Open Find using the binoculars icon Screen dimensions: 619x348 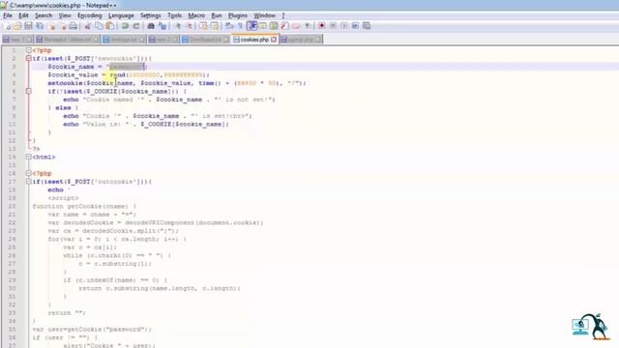[x=151, y=26]
